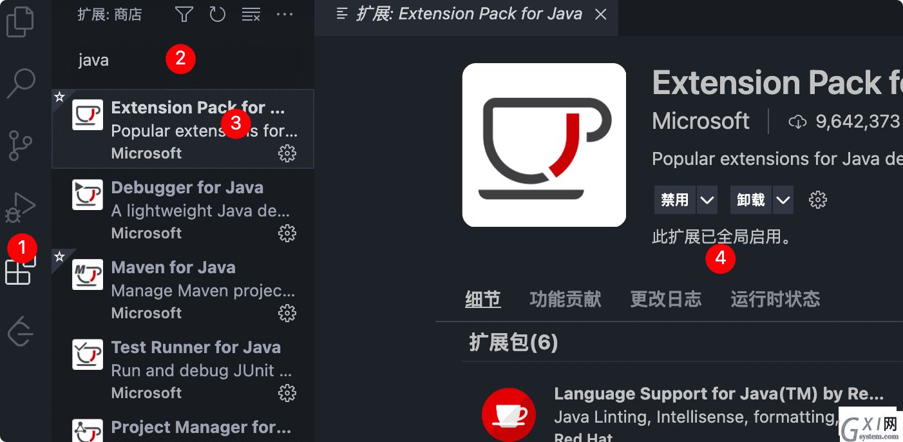Image resolution: width=903 pixels, height=442 pixels.
Task: Switch to the 运行时状态 tab
Action: pyautogui.click(x=775, y=299)
